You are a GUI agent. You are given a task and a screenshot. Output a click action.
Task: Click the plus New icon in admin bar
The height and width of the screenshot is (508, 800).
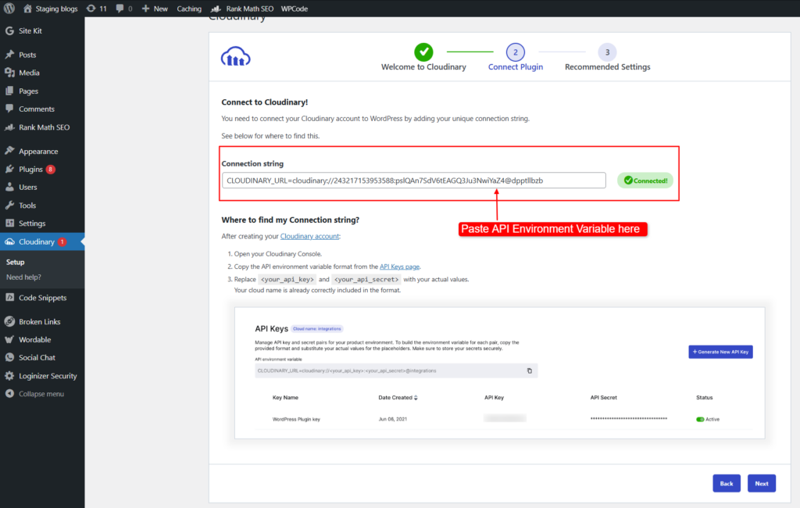(x=145, y=9)
